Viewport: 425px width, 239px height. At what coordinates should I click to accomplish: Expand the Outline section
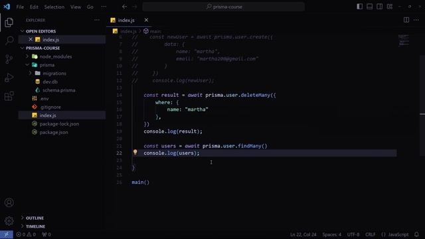(x=22, y=218)
